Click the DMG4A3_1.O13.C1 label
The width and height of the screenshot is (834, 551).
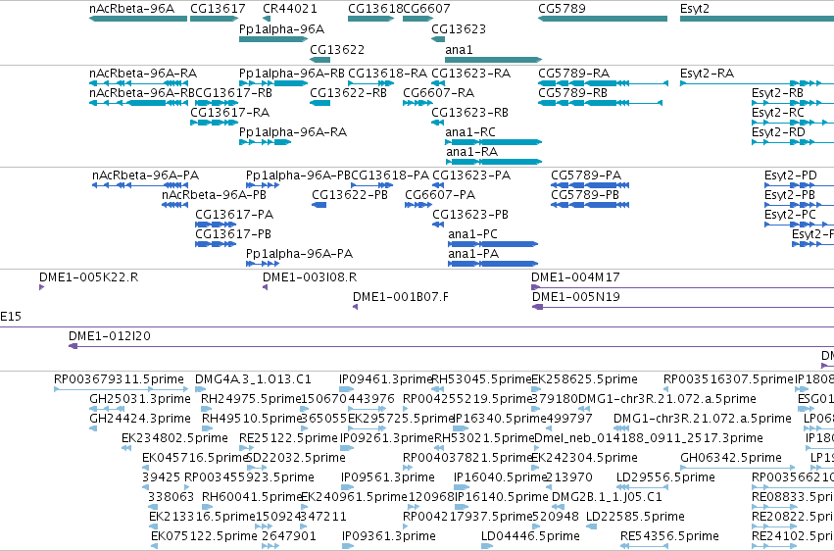[253, 379]
